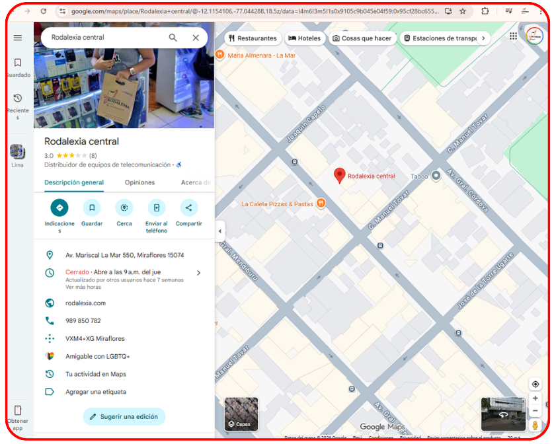Click the Indicaciones directions icon
The image size is (552, 444).
(x=59, y=207)
